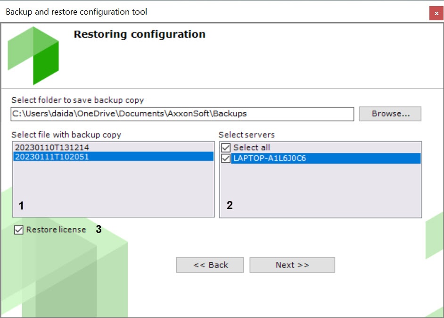This screenshot has height=318, width=444.
Task: Select backup copy 20230110T131214
Action: [52, 148]
